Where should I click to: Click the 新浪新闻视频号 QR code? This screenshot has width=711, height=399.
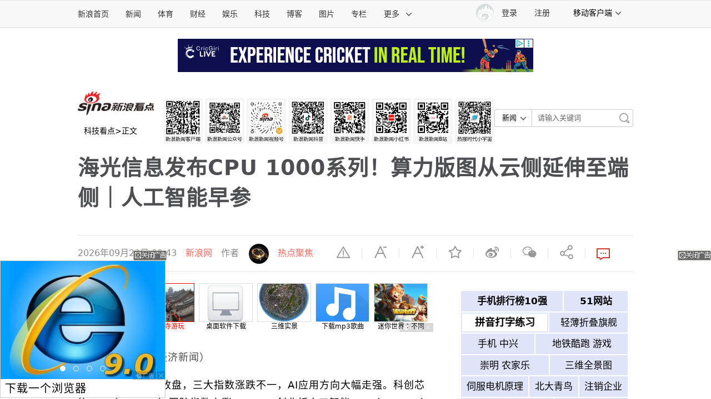click(x=266, y=118)
